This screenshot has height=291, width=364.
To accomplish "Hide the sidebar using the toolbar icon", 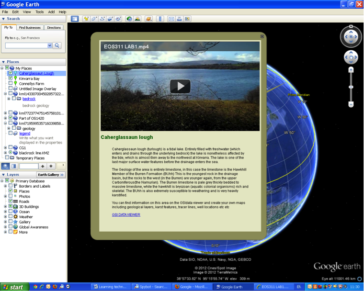I will tap(75, 19).
